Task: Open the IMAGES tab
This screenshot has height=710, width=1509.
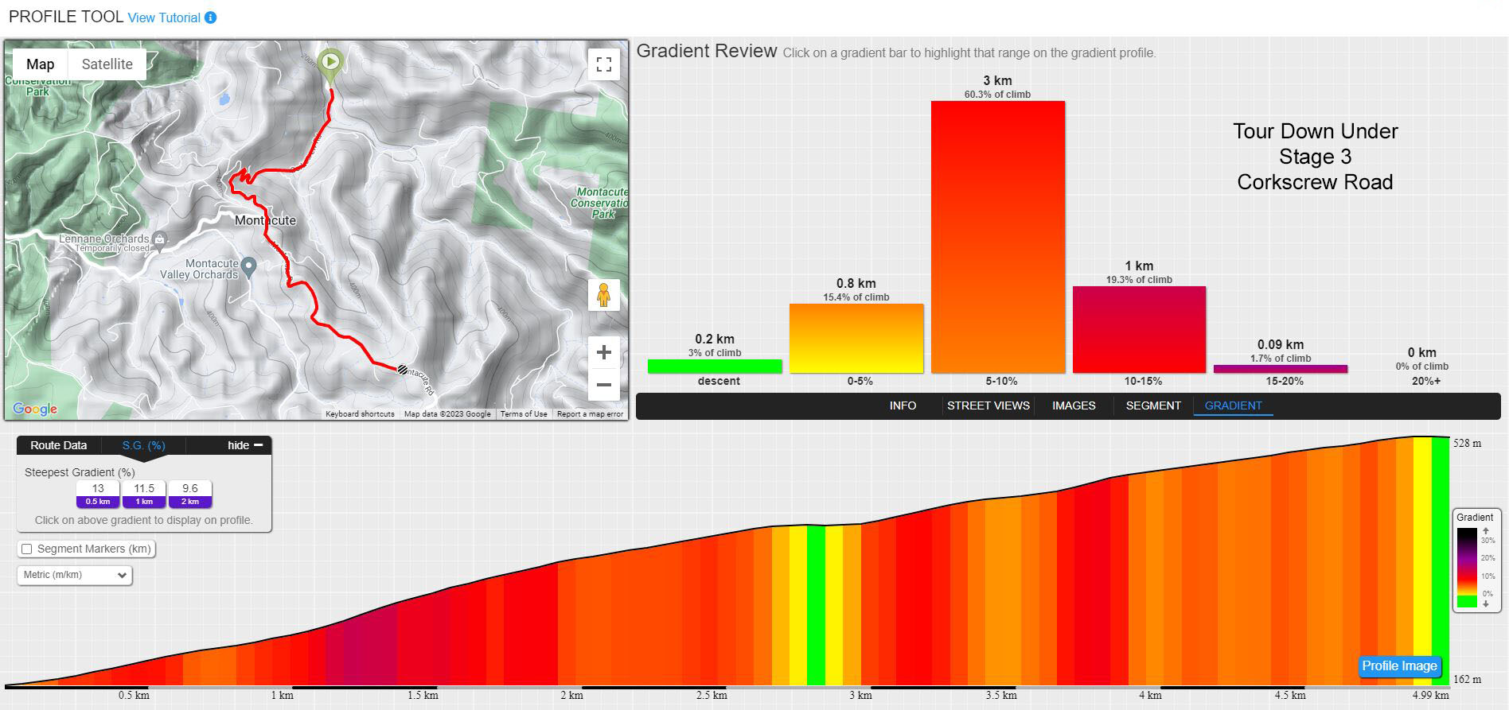Action: click(1074, 405)
